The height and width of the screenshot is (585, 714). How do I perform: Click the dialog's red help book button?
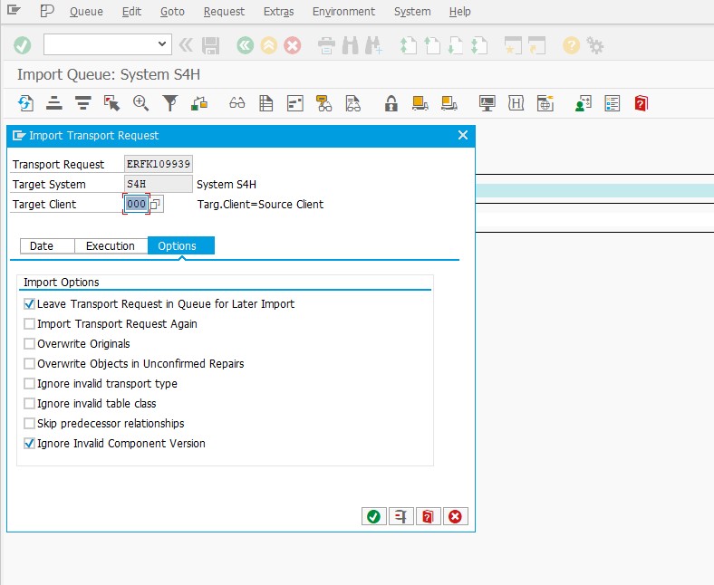tap(428, 516)
